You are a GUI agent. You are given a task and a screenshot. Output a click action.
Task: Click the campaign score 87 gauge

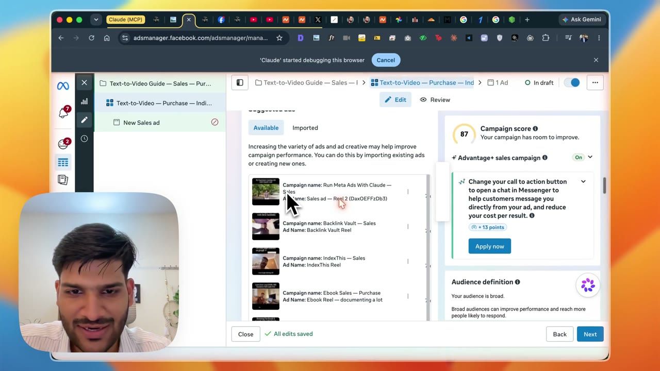[x=464, y=134]
